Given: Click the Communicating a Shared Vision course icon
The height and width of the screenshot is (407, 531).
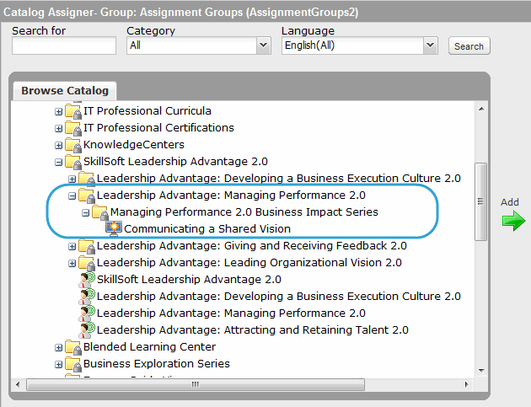Looking at the screenshot, I should (114, 229).
